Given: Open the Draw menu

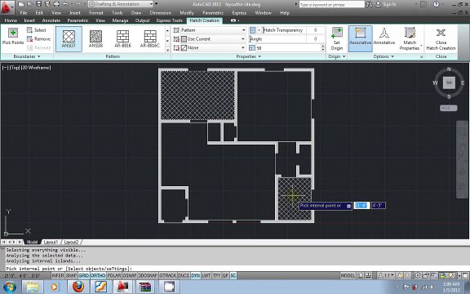Looking at the screenshot, I should [136, 13].
